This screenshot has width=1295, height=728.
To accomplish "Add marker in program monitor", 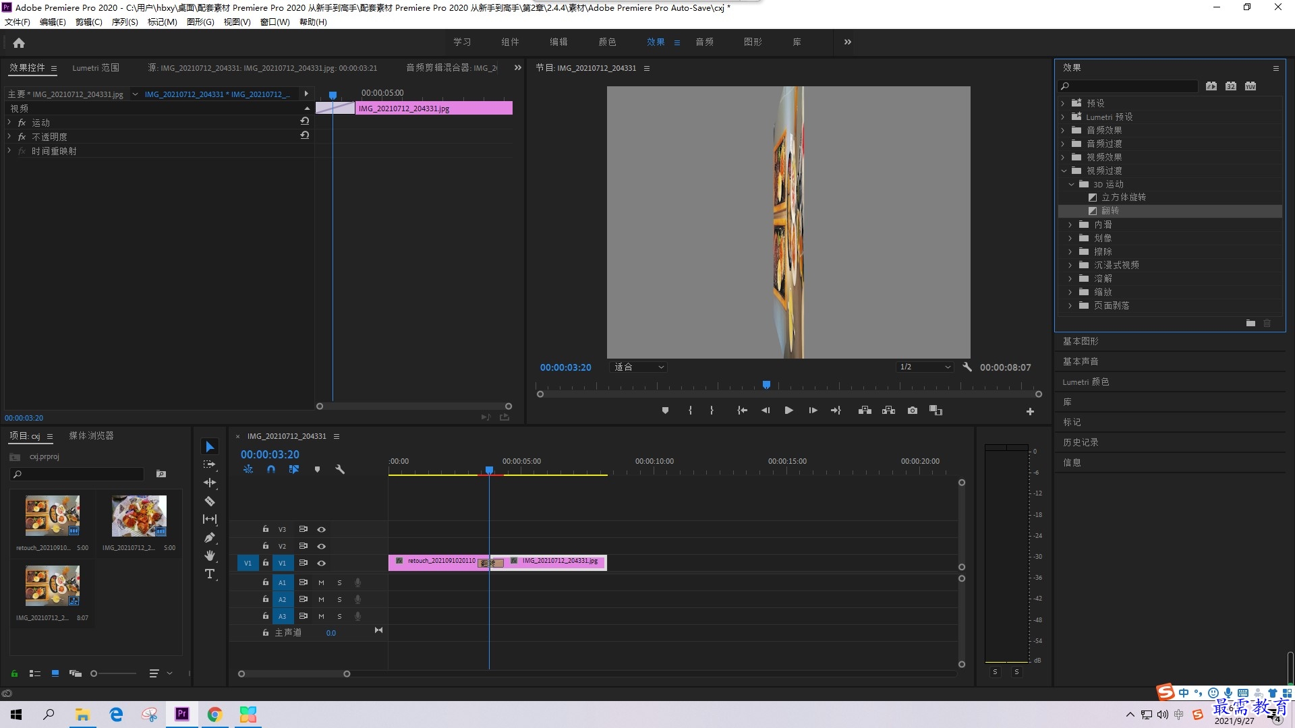I will tap(665, 411).
